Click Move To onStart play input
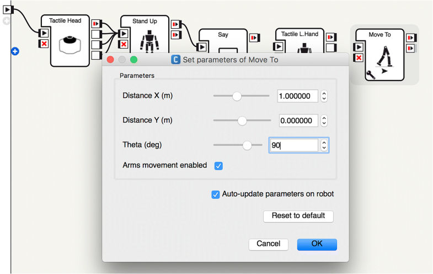 point(359,48)
